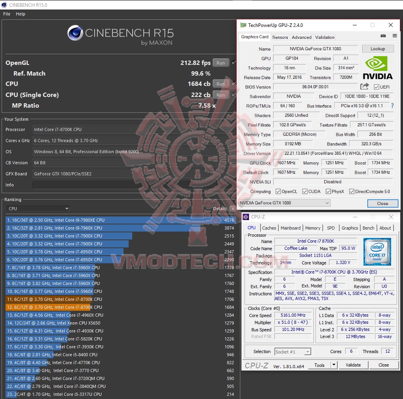Open the Socket #1 selection dropdown
This screenshot has height=399, width=403.
[x=293, y=351]
